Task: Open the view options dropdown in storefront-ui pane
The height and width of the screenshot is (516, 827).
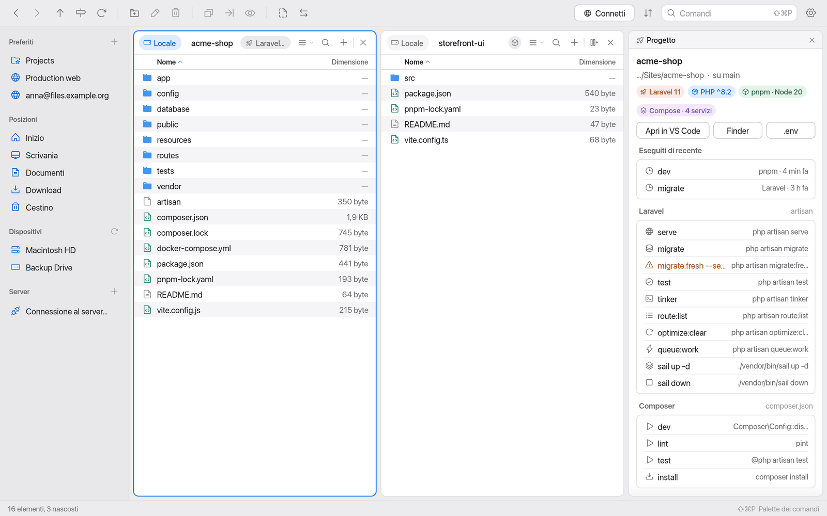Action: click(536, 43)
